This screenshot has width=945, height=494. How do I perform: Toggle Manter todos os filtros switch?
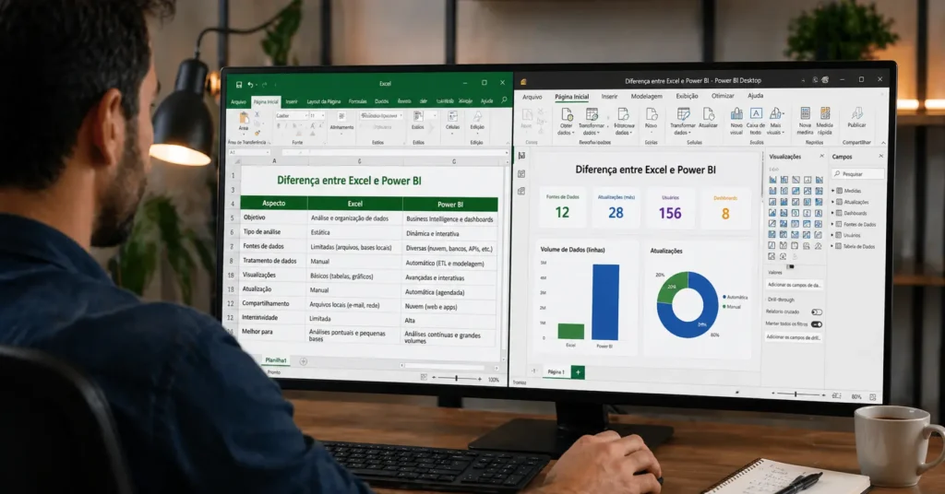(817, 324)
